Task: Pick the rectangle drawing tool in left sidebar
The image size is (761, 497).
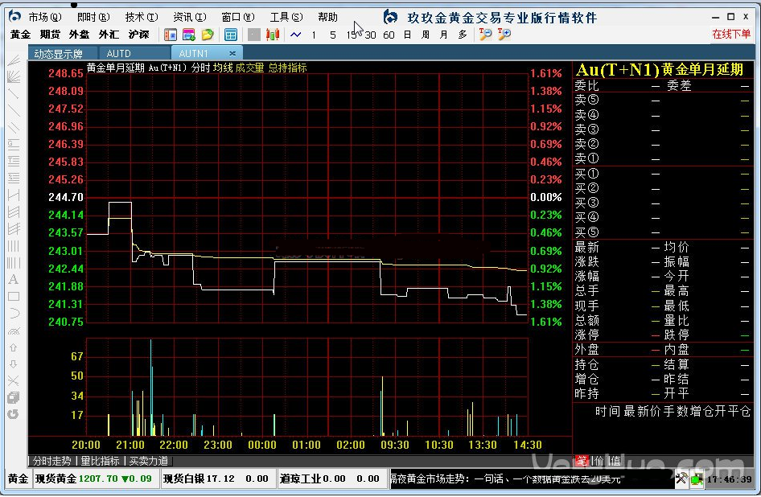Action: [x=13, y=296]
